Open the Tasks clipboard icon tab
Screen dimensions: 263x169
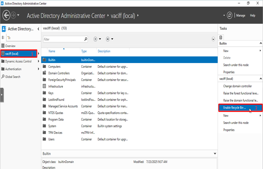click(x=221, y=37)
